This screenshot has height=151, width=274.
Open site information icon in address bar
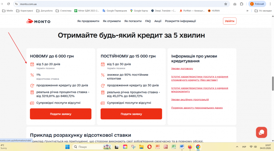pyautogui.click(x=16, y=4)
